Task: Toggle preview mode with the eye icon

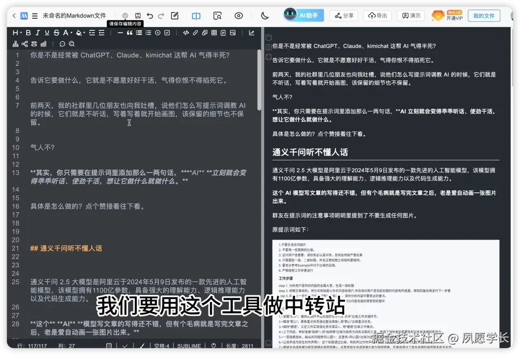Action: (x=239, y=15)
